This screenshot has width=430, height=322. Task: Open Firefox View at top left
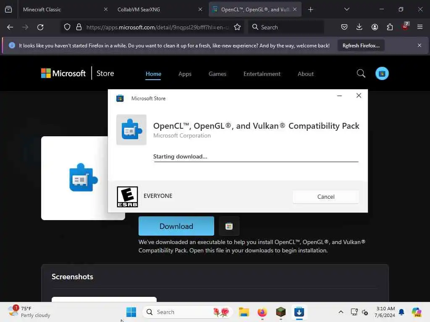coord(8,9)
